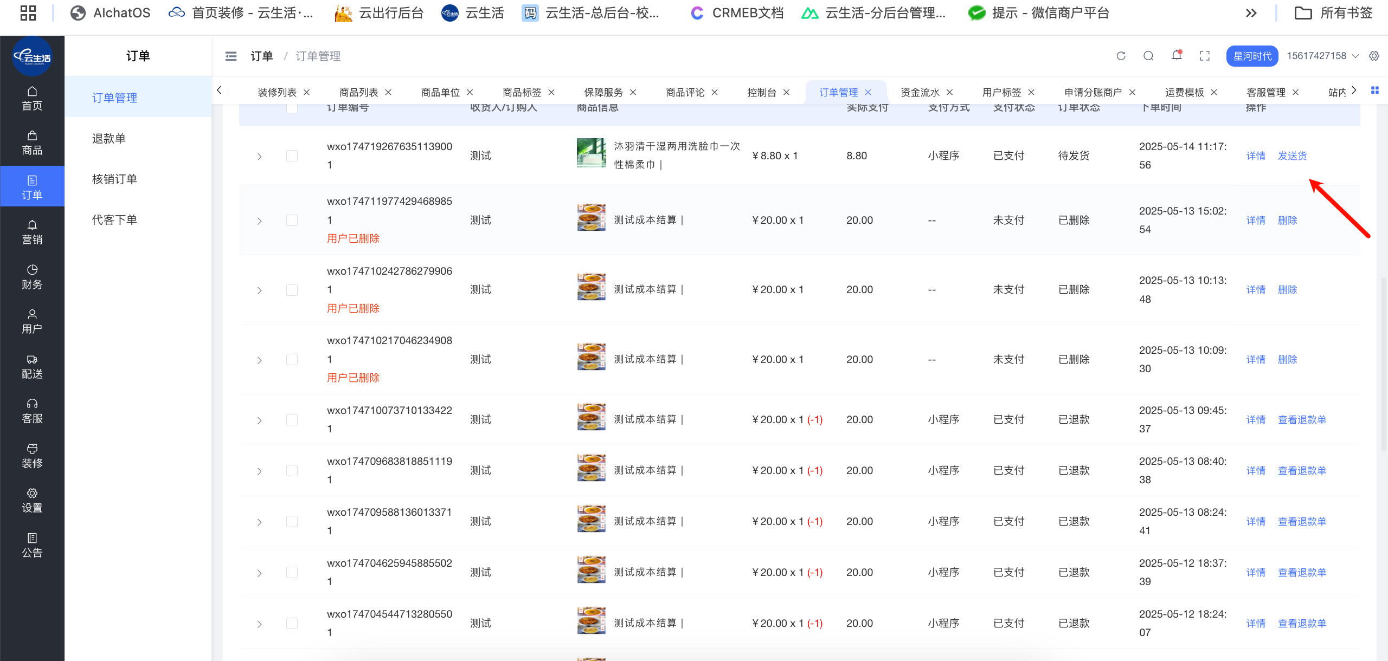The width and height of the screenshot is (1388, 661).
Task: Open the 用户 users sidebar icon
Action: coord(32,322)
